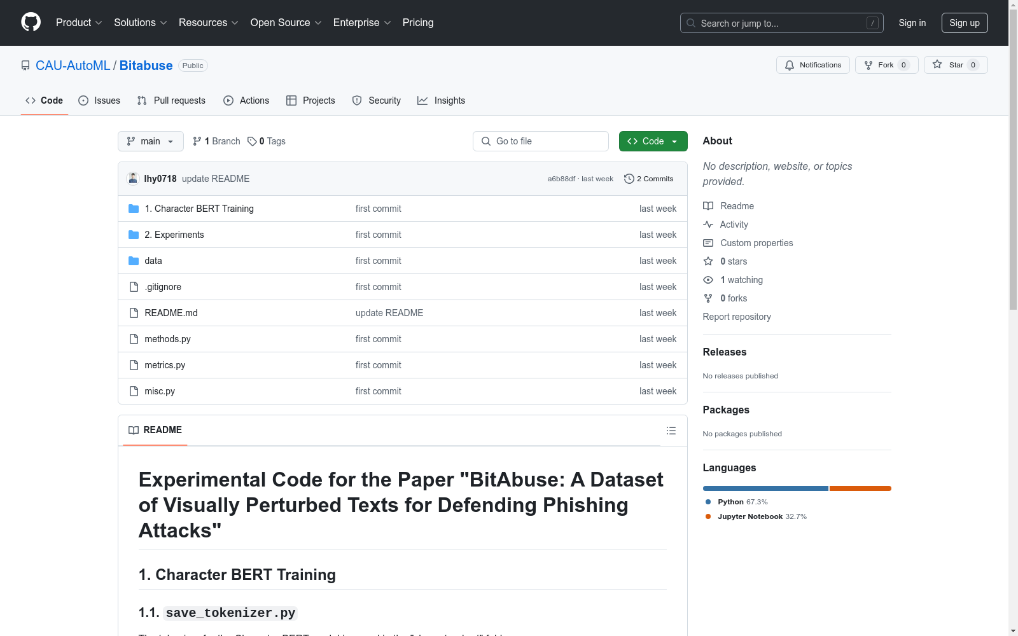
Task: Open the Packages section heading
Action: click(726, 410)
